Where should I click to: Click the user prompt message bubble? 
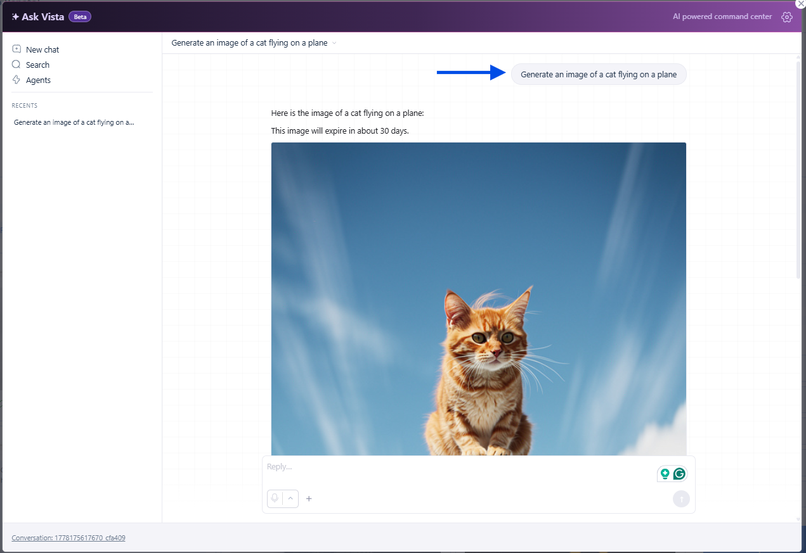(x=599, y=74)
